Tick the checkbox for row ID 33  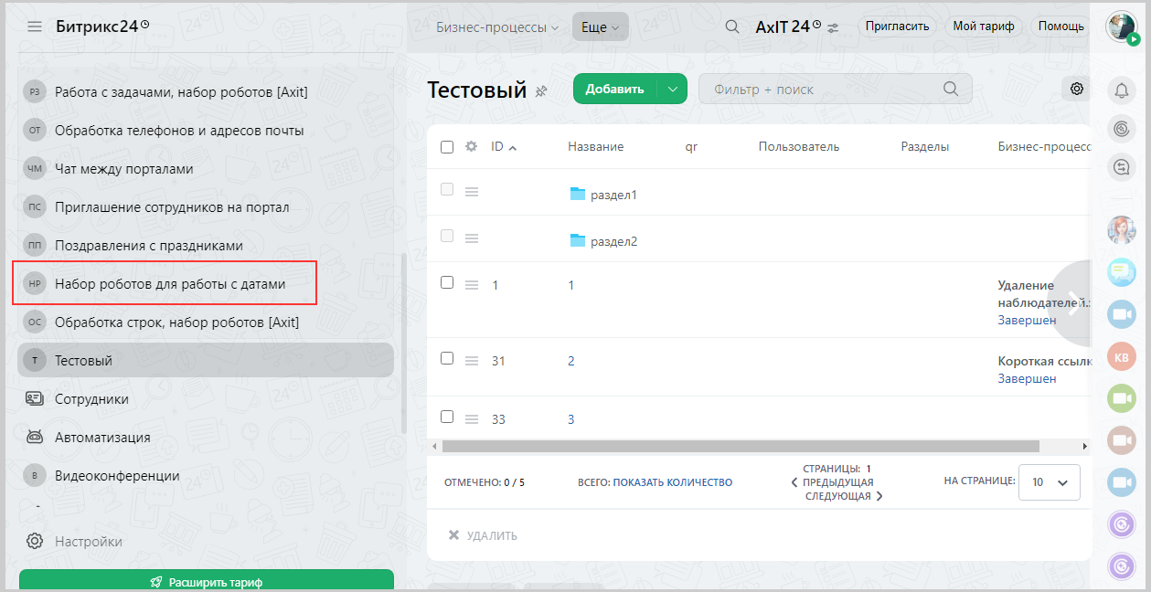click(x=447, y=417)
